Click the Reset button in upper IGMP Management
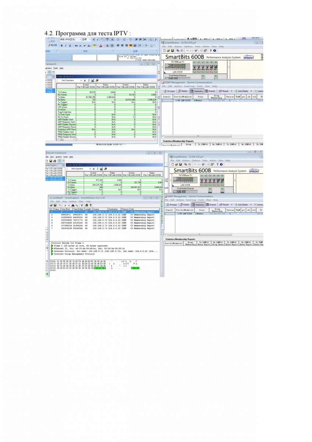312x442 pixels. [x=224, y=91]
